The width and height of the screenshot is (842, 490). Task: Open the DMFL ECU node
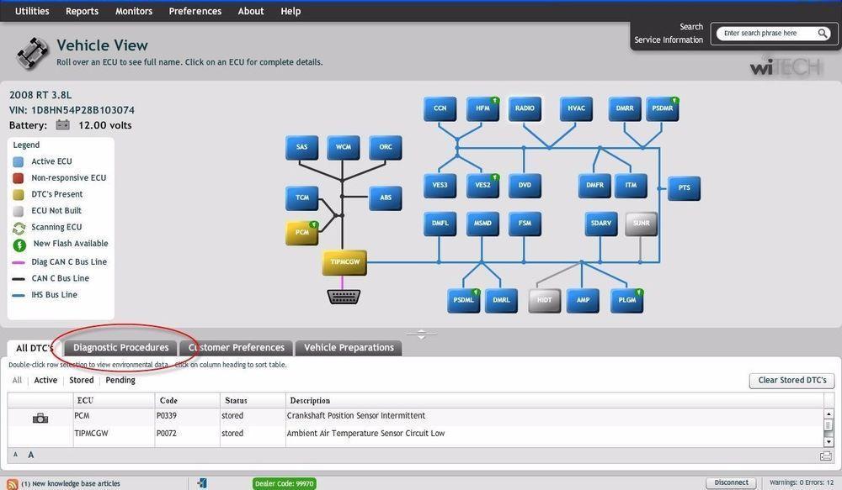(440, 224)
